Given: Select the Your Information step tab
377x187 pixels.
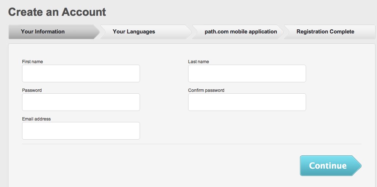Looking at the screenshot, I should 54,32.
